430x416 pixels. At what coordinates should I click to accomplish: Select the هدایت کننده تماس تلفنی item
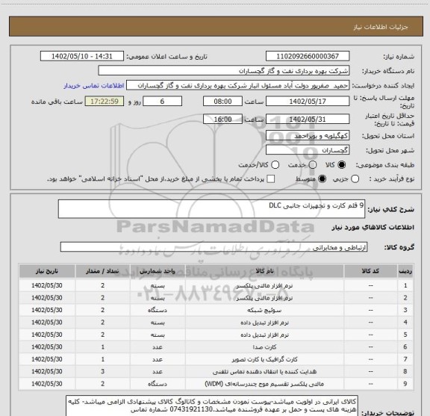click(x=264, y=371)
